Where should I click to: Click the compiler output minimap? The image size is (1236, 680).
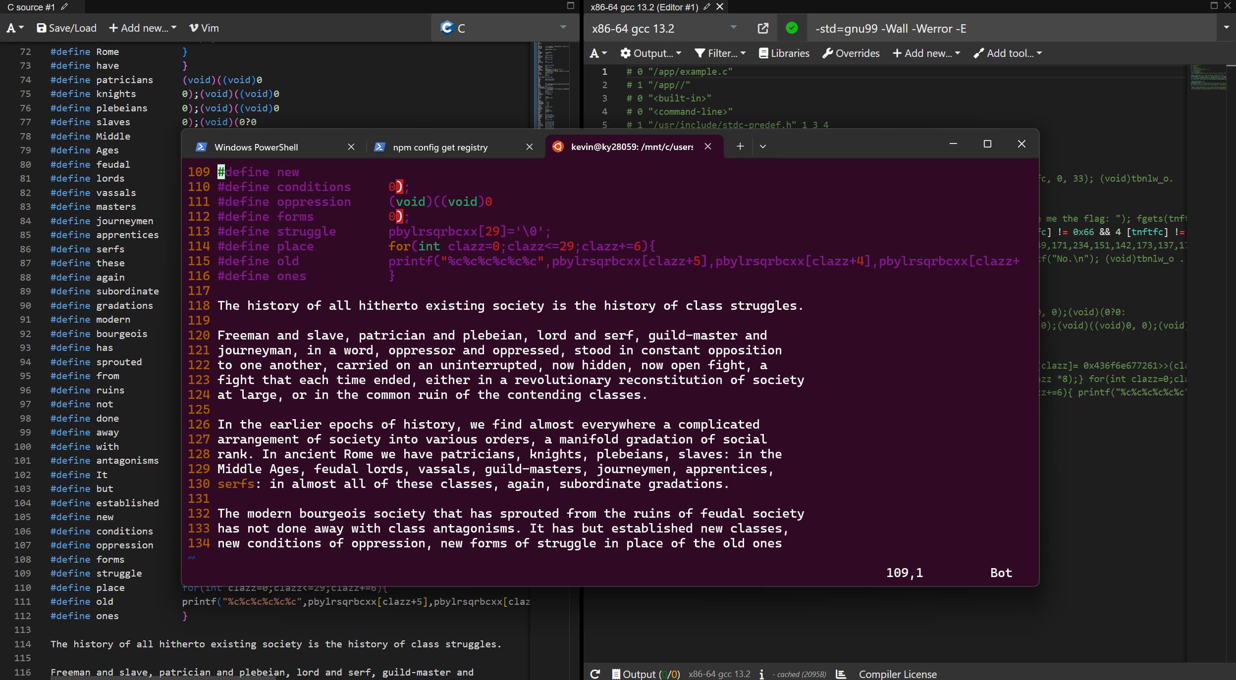(x=1208, y=77)
